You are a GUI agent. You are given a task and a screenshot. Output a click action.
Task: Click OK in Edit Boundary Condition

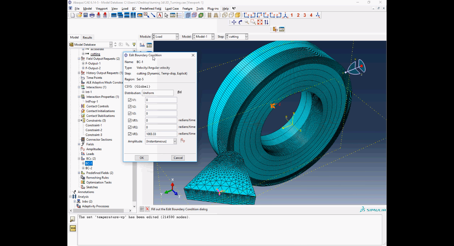tap(142, 158)
